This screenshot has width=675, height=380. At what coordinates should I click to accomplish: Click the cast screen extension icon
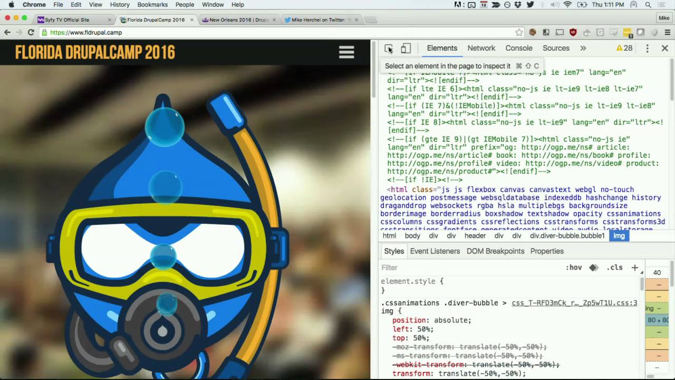[560, 32]
